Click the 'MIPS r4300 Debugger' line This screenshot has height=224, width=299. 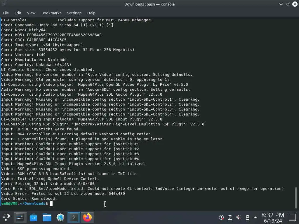coord(77,20)
